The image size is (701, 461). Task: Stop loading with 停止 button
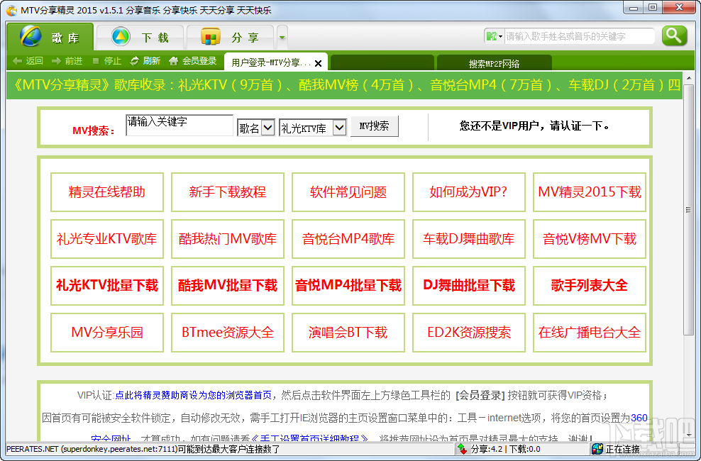[106, 61]
